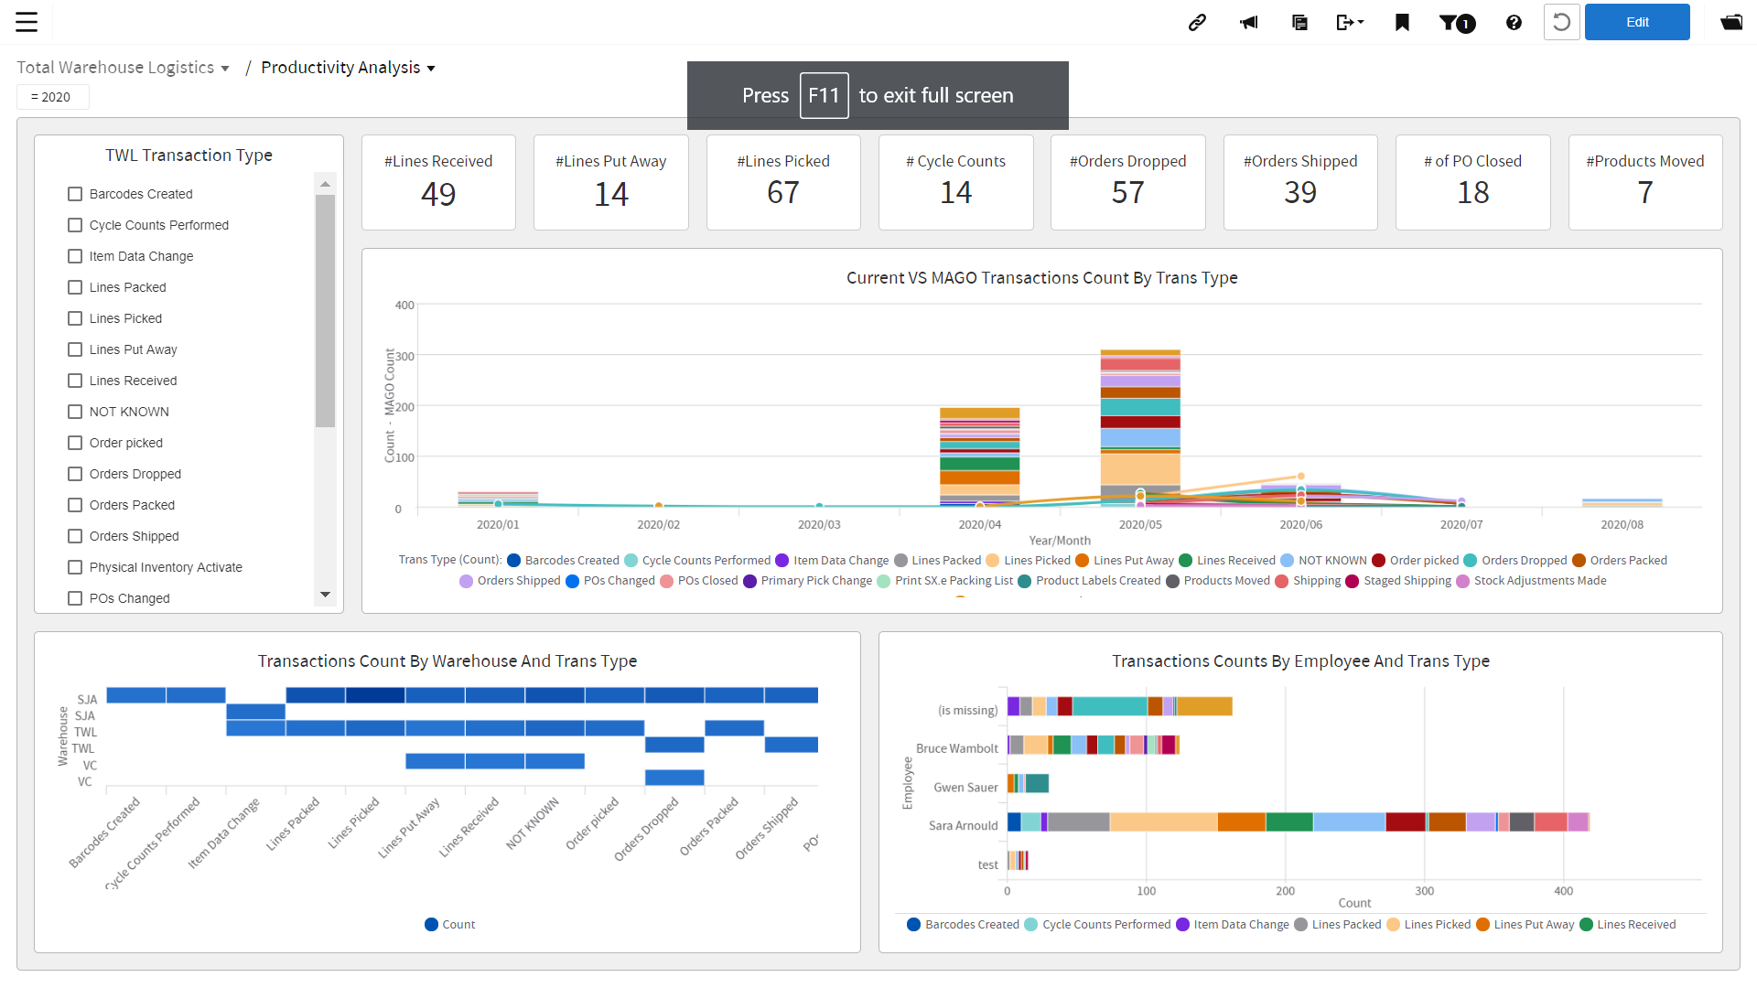1757x988 pixels.
Task: Enable the Lines Picked filter checkbox
Action: (75, 318)
